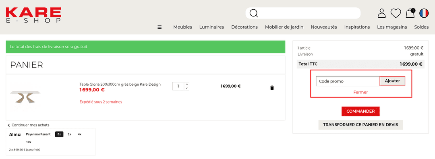Click Continuer mes achats link

tap(28, 125)
